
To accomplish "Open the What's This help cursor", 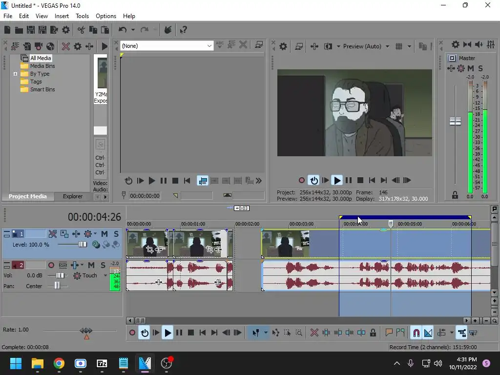I will [x=183, y=30].
